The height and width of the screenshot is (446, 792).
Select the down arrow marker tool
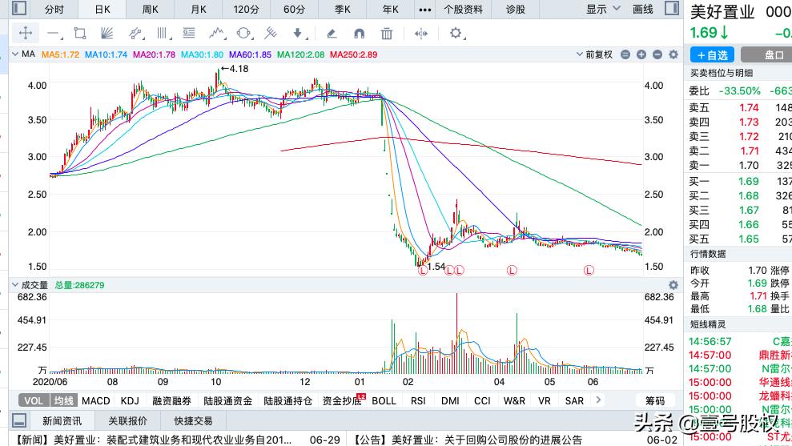pos(299,34)
